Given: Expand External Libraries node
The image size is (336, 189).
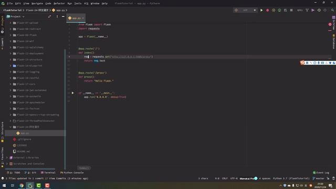Looking at the screenshot, I should [7, 157].
